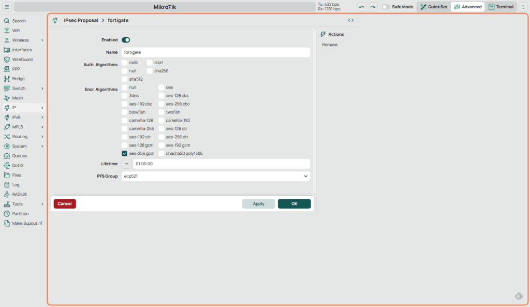Click the red Cancel button
This screenshot has width=530, height=307.
tap(65, 203)
